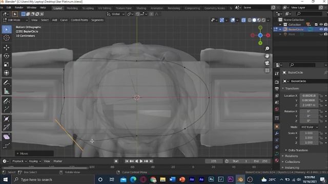Open shading options dropdown arrow
Viewport: 328px width, 184px height.
click(268, 20)
